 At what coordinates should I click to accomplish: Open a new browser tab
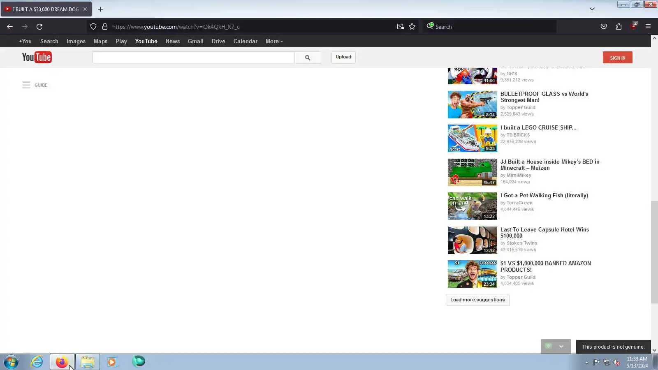tap(100, 9)
